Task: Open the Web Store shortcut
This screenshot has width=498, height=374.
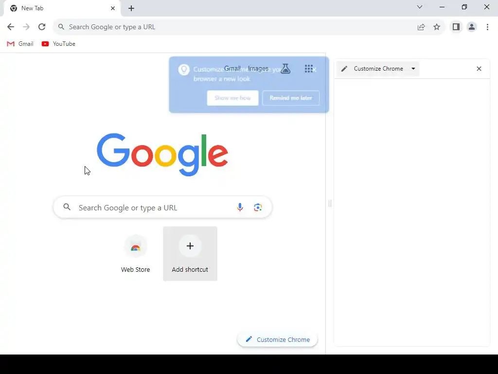Action: (x=136, y=254)
